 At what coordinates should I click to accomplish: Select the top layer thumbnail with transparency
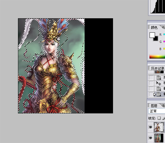click(x=159, y=127)
